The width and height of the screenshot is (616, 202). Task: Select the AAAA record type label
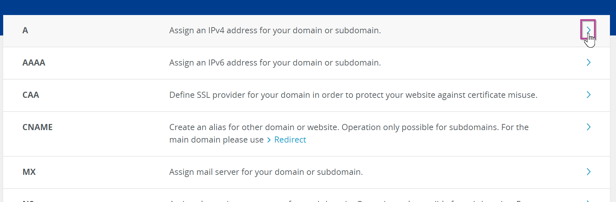[x=34, y=63]
